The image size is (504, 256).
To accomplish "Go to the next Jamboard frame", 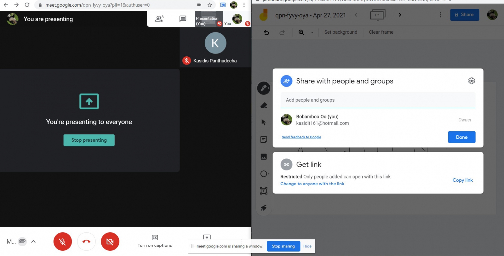I will coord(400,15).
